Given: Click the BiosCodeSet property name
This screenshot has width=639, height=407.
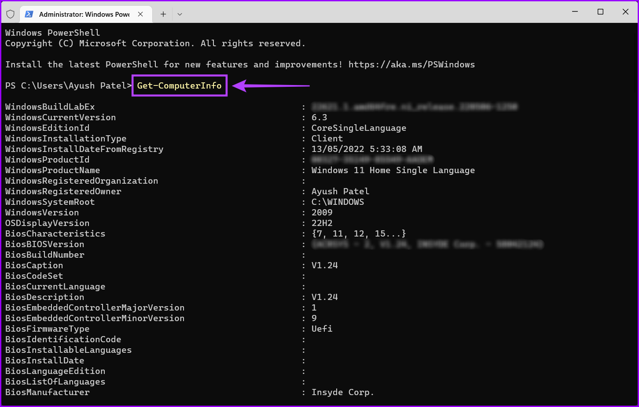Looking at the screenshot, I should coord(34,276).
